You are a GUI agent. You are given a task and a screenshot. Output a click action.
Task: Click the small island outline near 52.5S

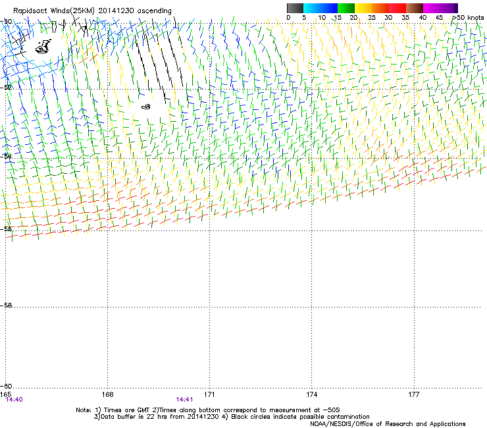pos(146,107)
